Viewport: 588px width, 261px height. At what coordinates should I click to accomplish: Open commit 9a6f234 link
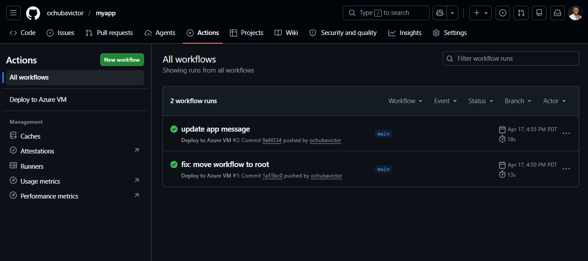click(272, 140)
